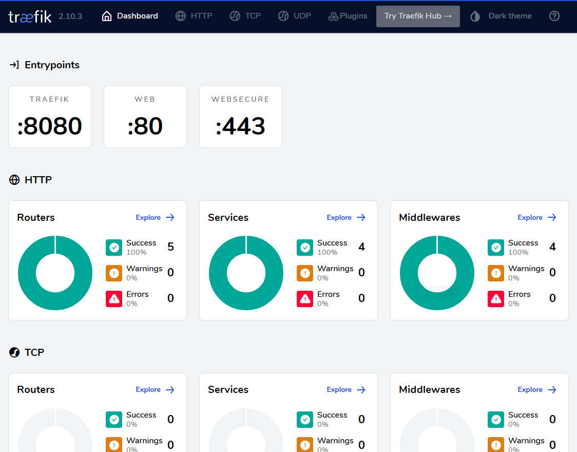Click the HTTP Routers donut chart
The width and height of the screenshot is (577, 452).
click(x=55, y=273)
